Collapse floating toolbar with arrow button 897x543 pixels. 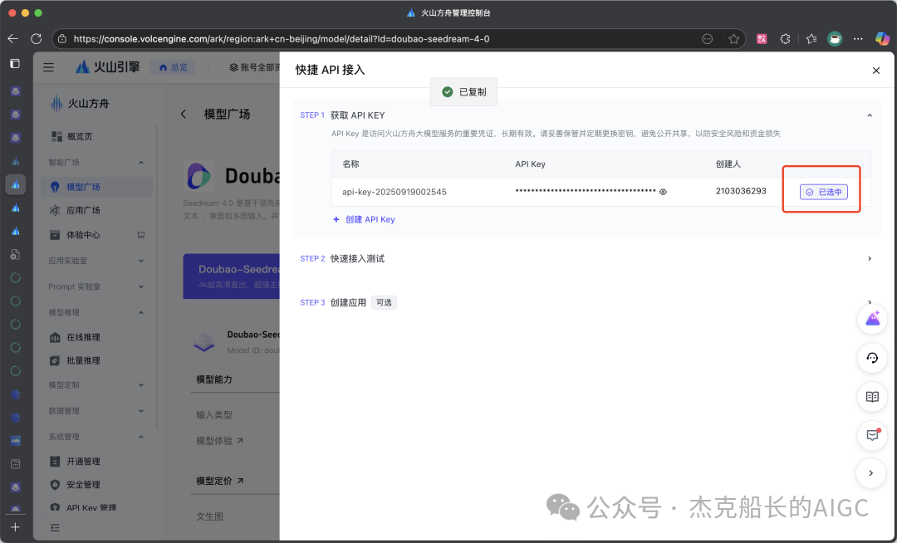pyautogui.click(x=870, y=473)
